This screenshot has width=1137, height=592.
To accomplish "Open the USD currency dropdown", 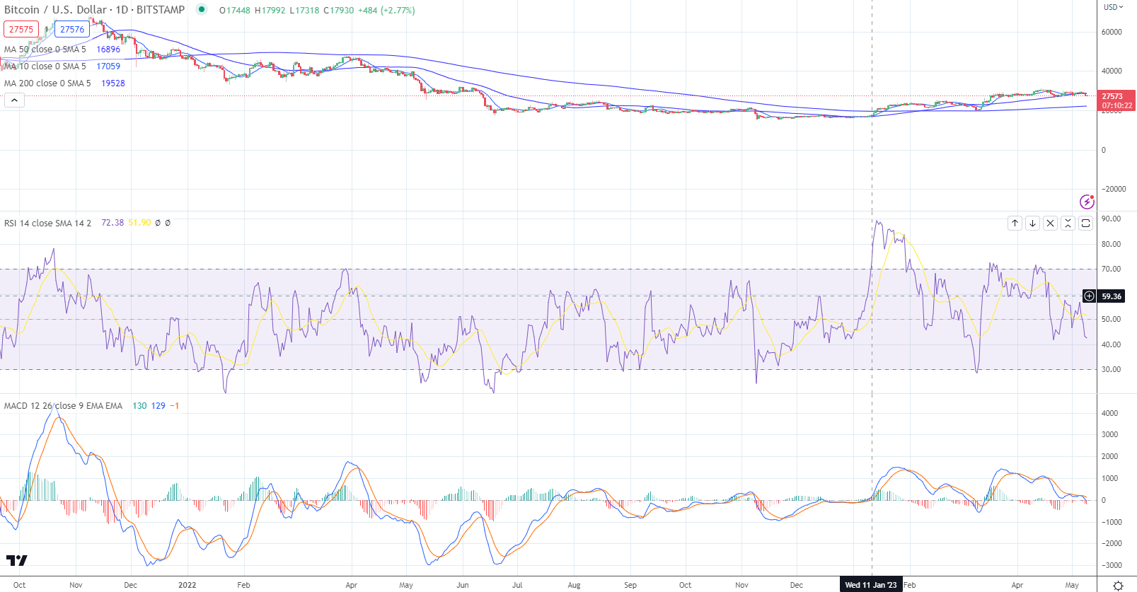I will 1113,7.
